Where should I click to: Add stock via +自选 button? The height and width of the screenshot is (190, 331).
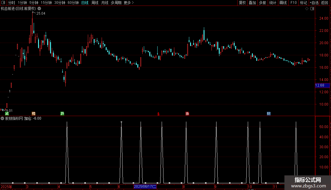tap(314, 3)
